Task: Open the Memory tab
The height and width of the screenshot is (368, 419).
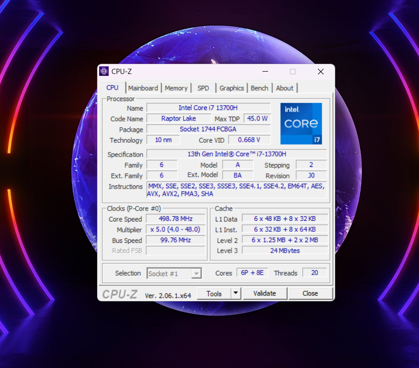Action: click(x=176, y=88)
